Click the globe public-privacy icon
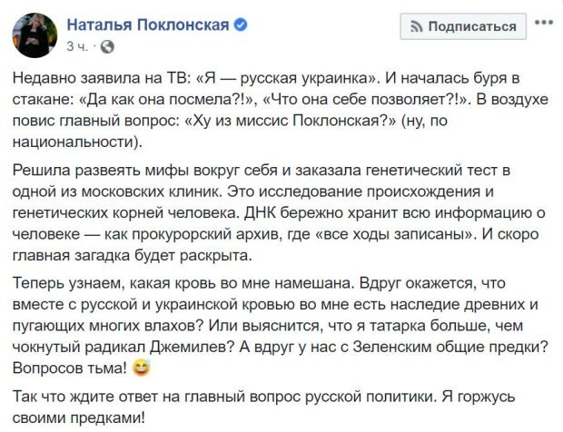Image resolution: width=563 pixels, height=432 pixels. 107,46
